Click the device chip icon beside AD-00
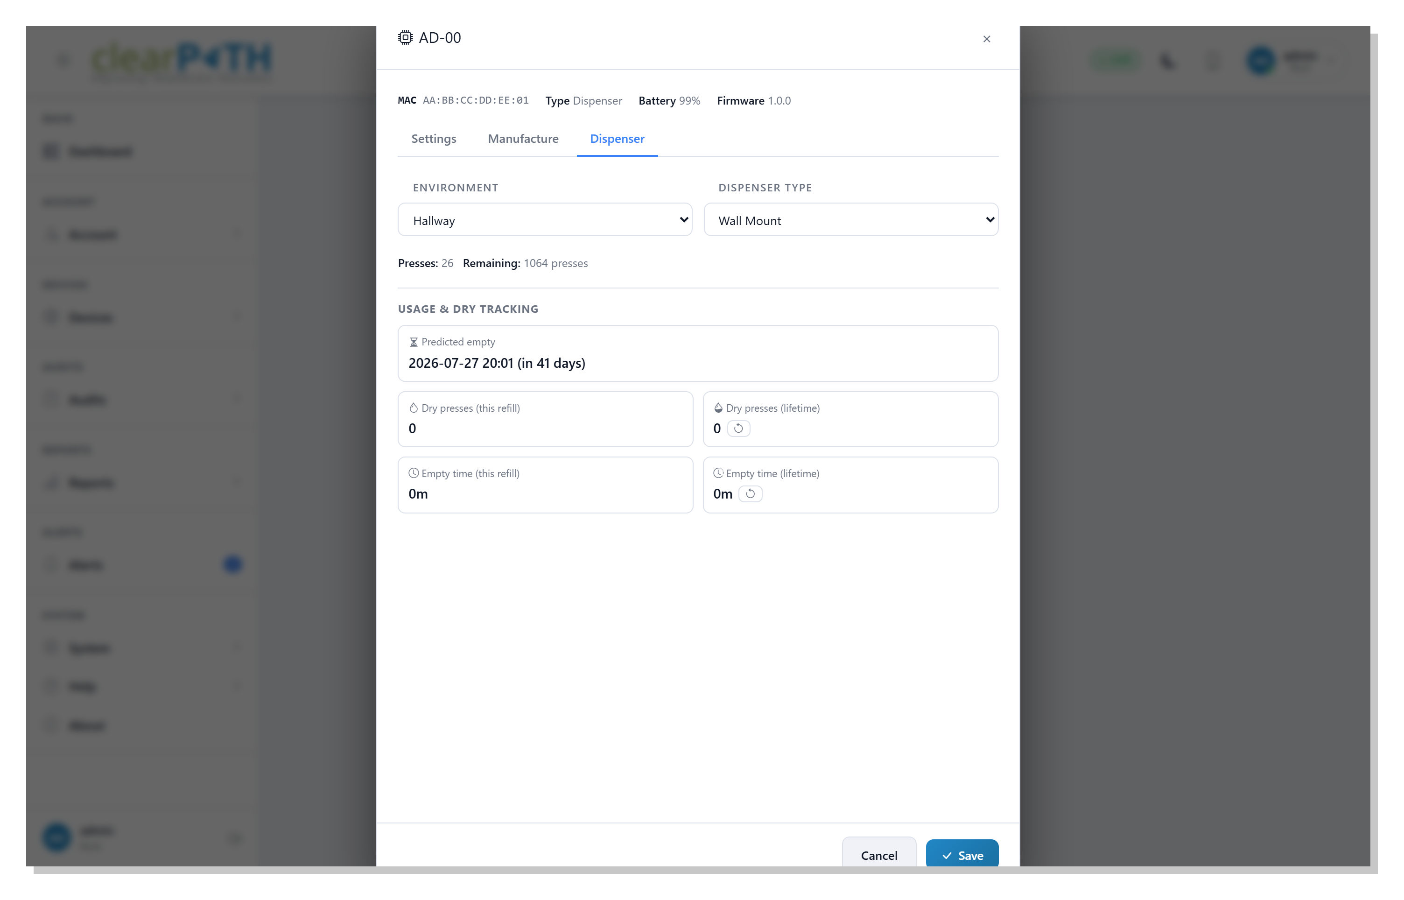The height and width of the screenshot is (900, 1404). tap(405, 38)
